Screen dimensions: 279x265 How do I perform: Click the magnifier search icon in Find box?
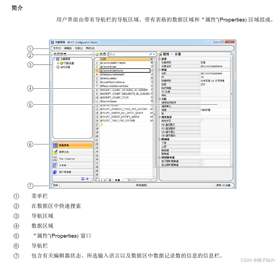[x=151, y=54]
